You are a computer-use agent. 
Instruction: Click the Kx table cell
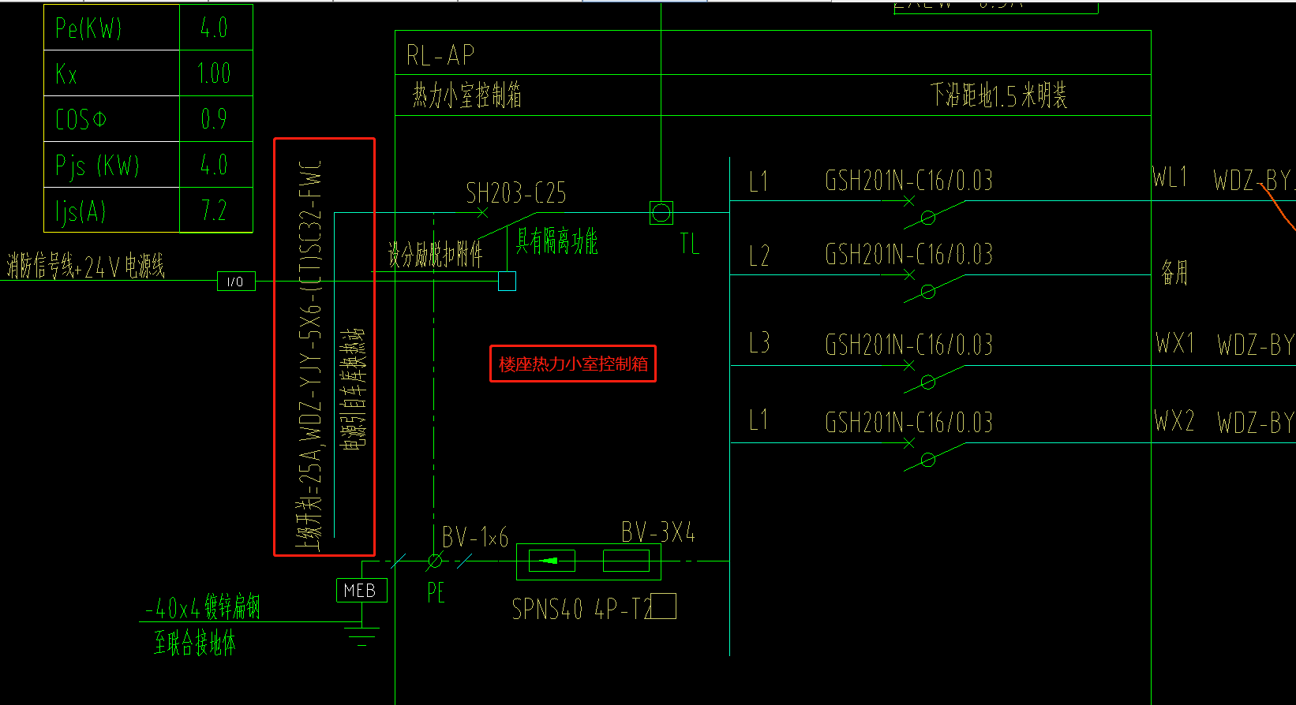tap(112, 73)
